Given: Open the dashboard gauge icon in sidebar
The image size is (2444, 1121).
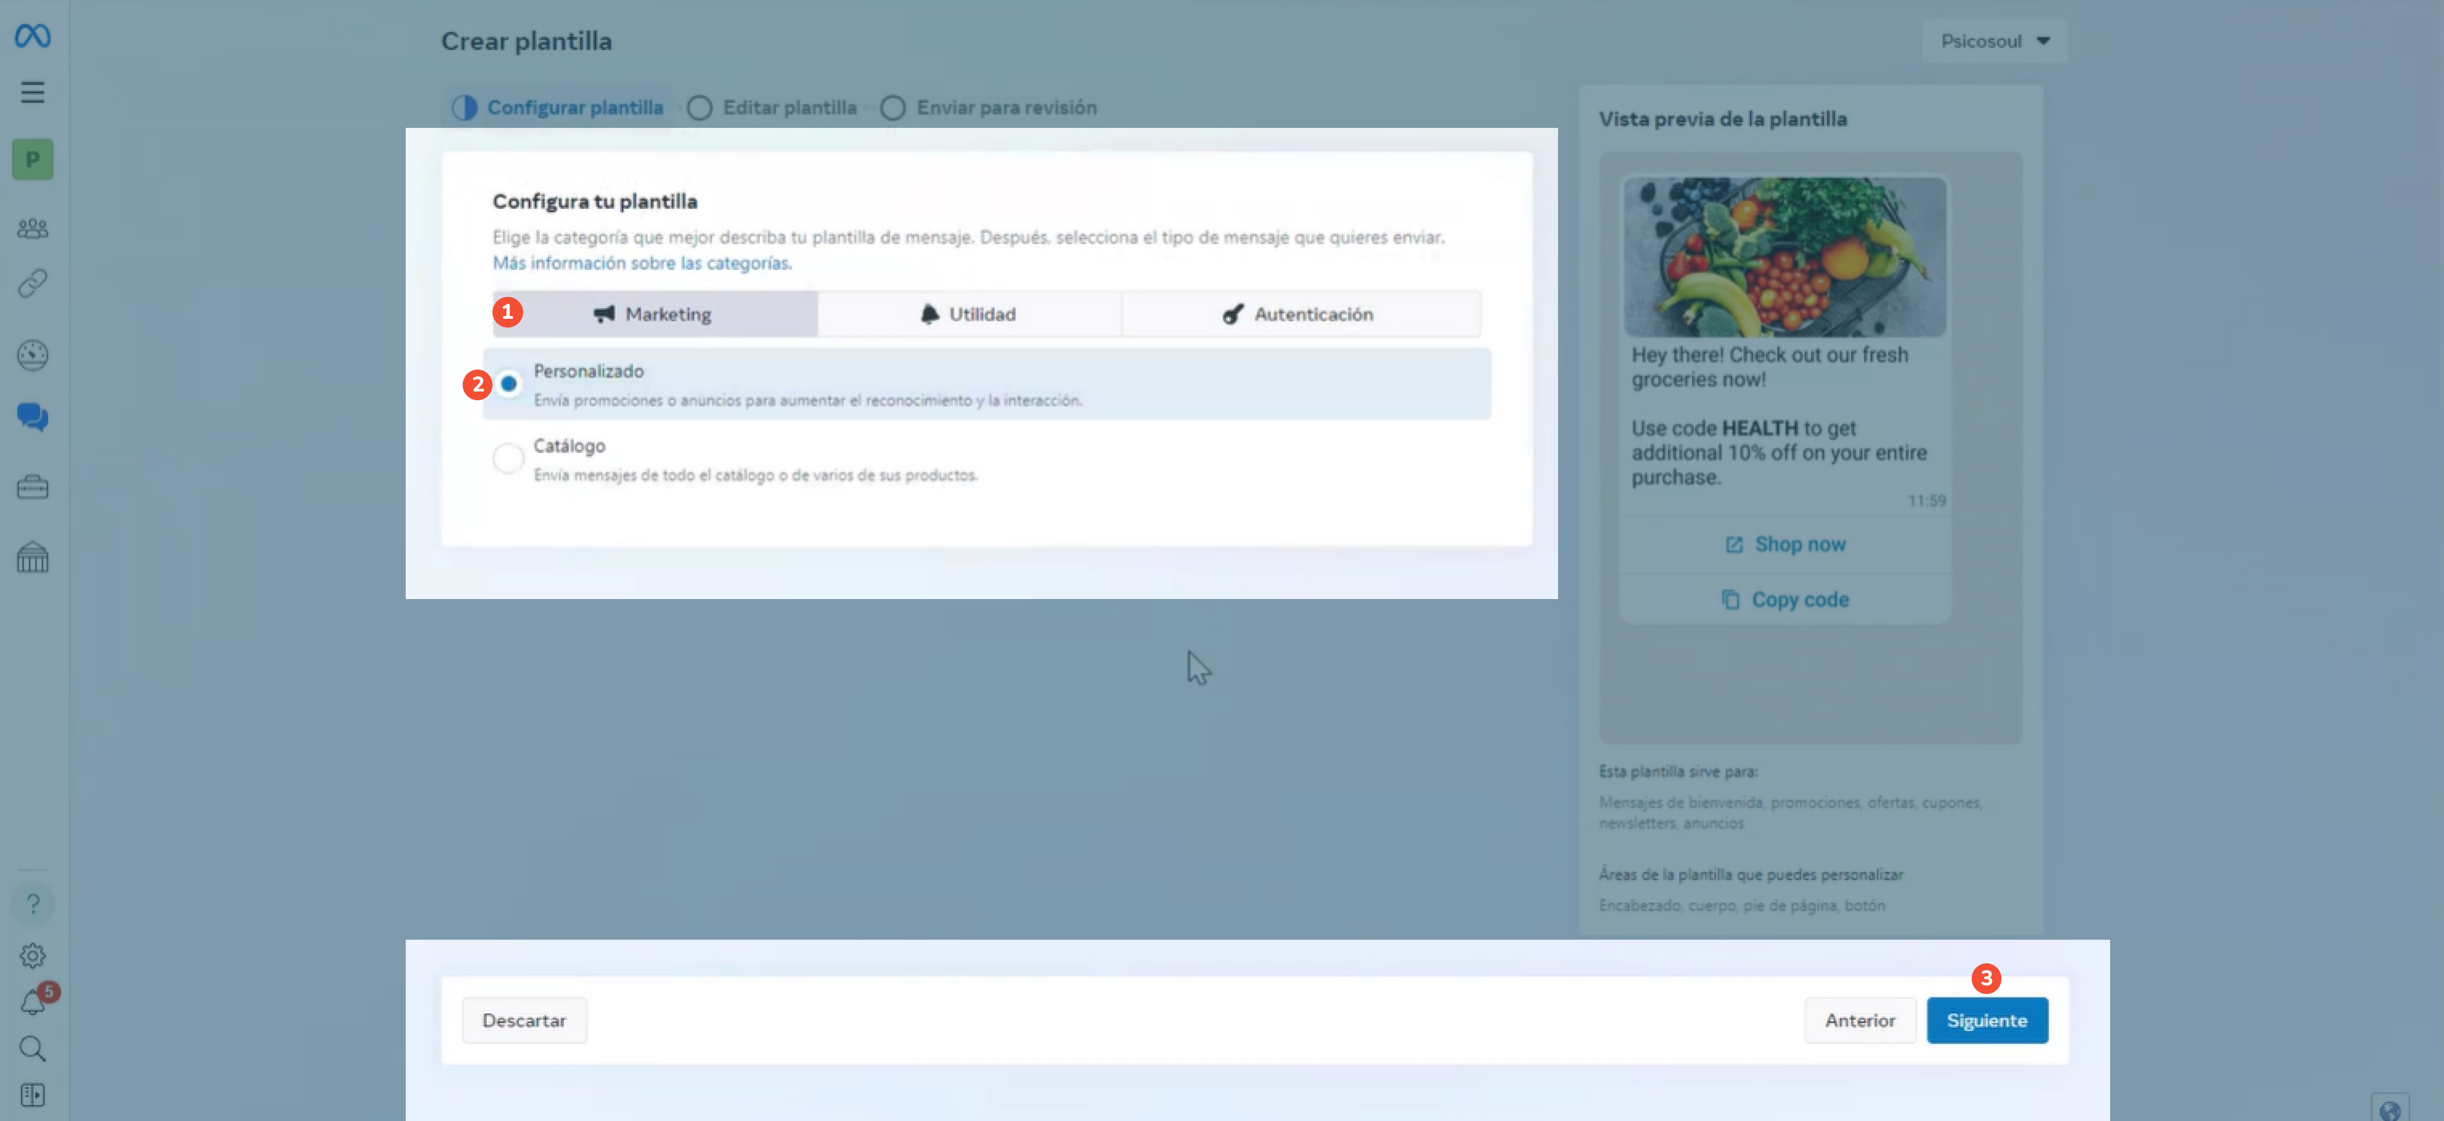Looking at the screenshot, I should pyautogui.click(x=32, y=355).
